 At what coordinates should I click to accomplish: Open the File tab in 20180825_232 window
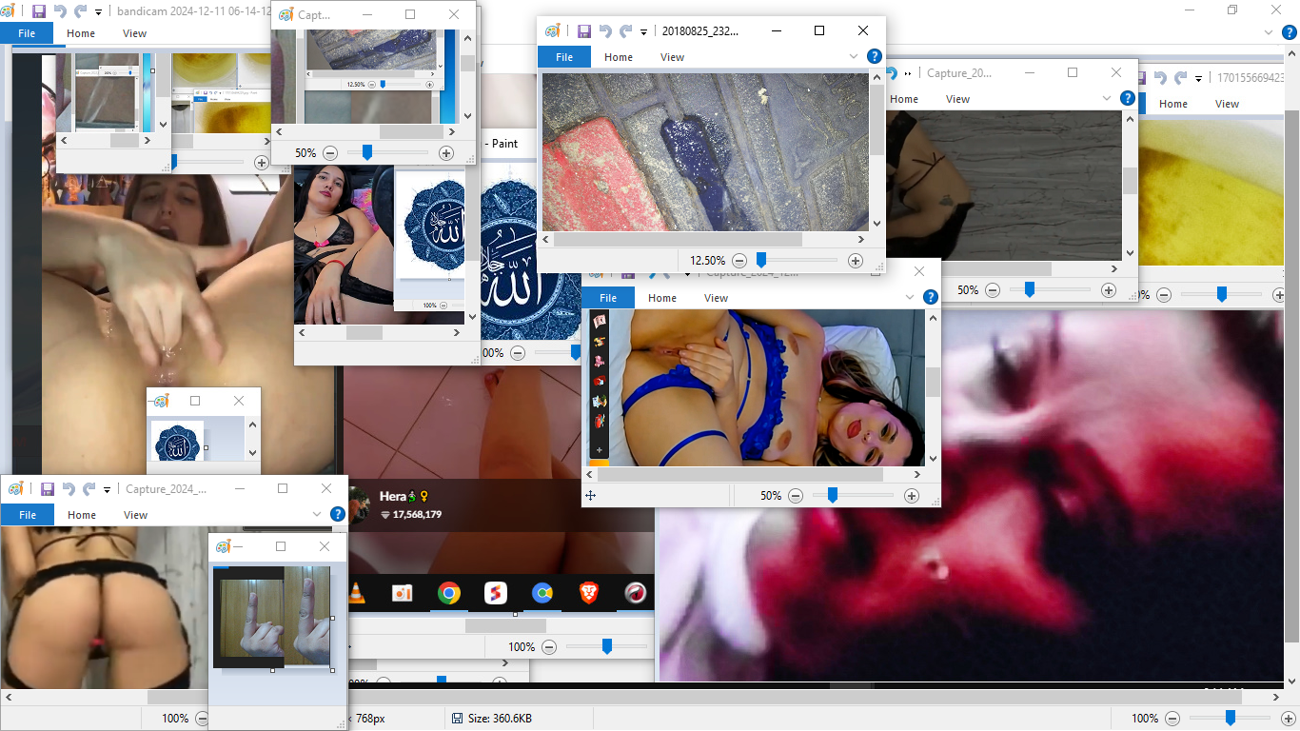click(564, 57)
